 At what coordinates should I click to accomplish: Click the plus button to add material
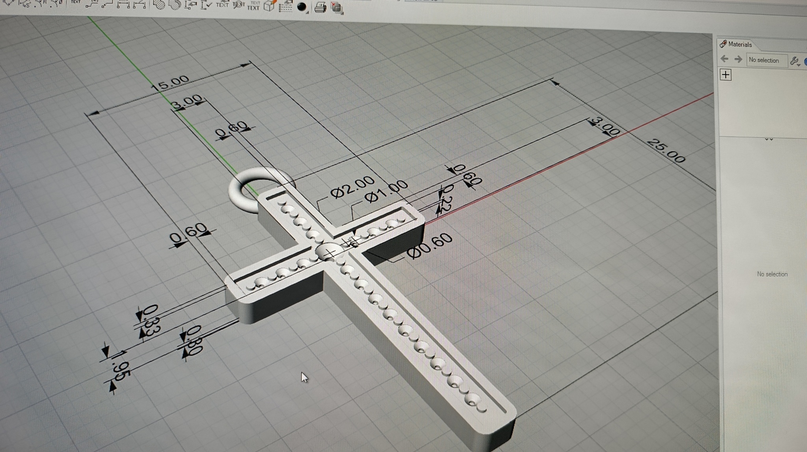725,75
